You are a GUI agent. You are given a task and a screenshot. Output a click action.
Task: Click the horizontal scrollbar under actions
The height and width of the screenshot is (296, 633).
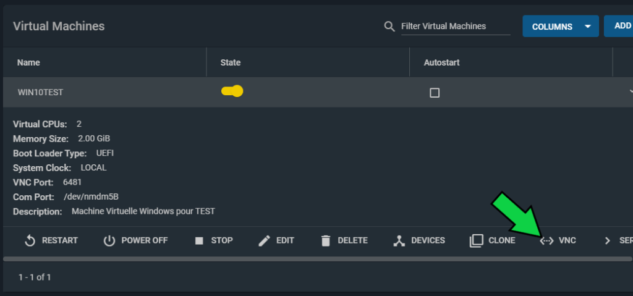(317, 259)
